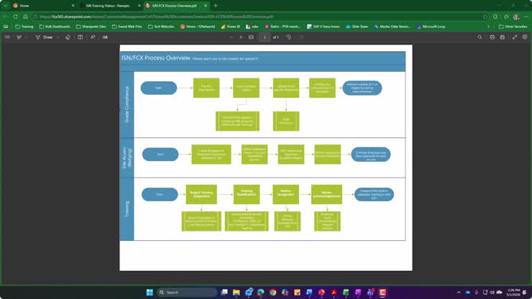Image resolution: width=532 pixels, height=299 pixels.
Task: Open the Saved Web Files bookmarks folder
Action: 127,27
